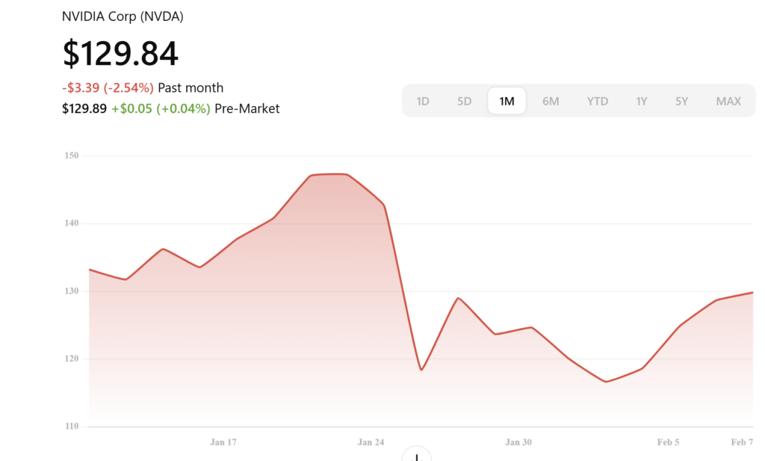The height and width of the screenshot is (461, 765).
Task: Click the Feb 5 axis label
Action: point(669,442)
